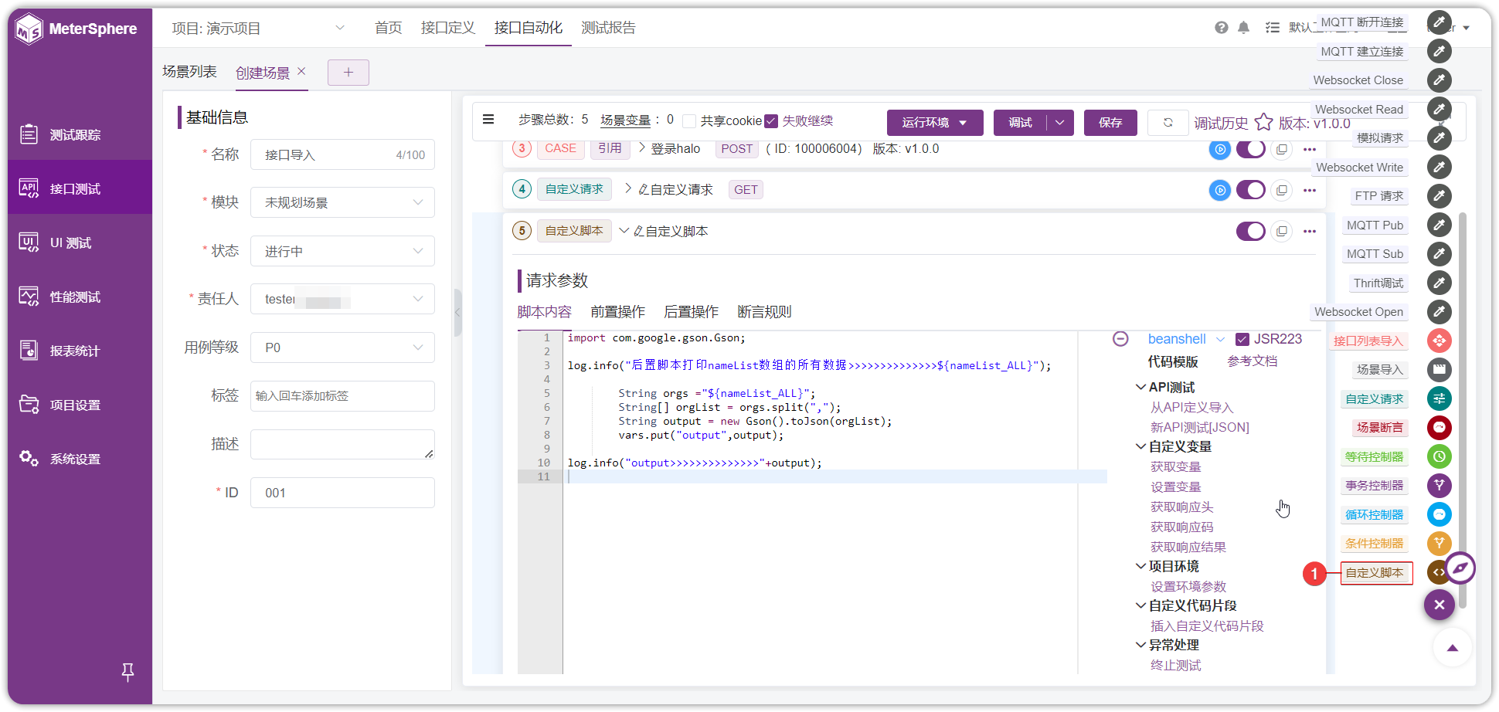
Task: Go to the 首页 menu
Action: [x=388, y=28]
